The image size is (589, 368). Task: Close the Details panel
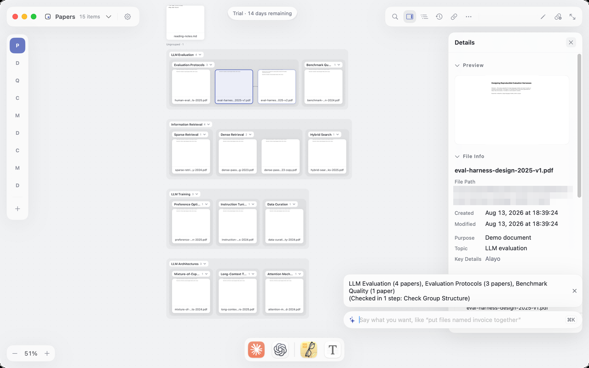pos(571,42)
